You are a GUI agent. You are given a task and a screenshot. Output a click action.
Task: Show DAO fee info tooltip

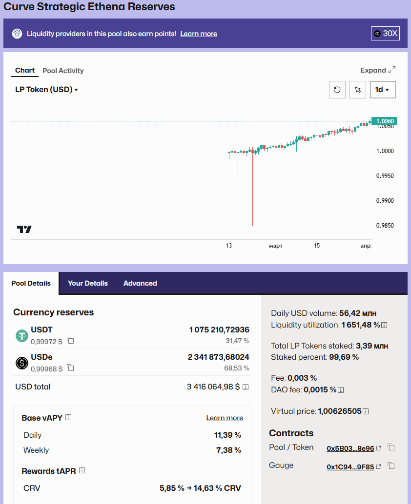pos(341,390)
